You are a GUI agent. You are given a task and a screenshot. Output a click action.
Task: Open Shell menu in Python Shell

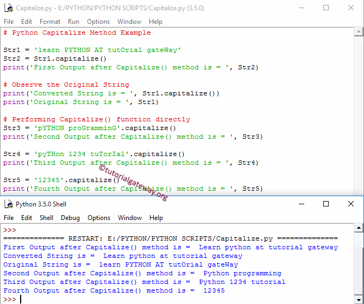pyautogui.click(x=46, y=218)
